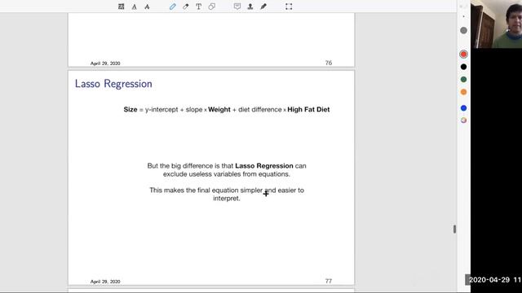Click bold Lasso Regression in paragraph
The image size is (522, 293).
click(264, 166)
